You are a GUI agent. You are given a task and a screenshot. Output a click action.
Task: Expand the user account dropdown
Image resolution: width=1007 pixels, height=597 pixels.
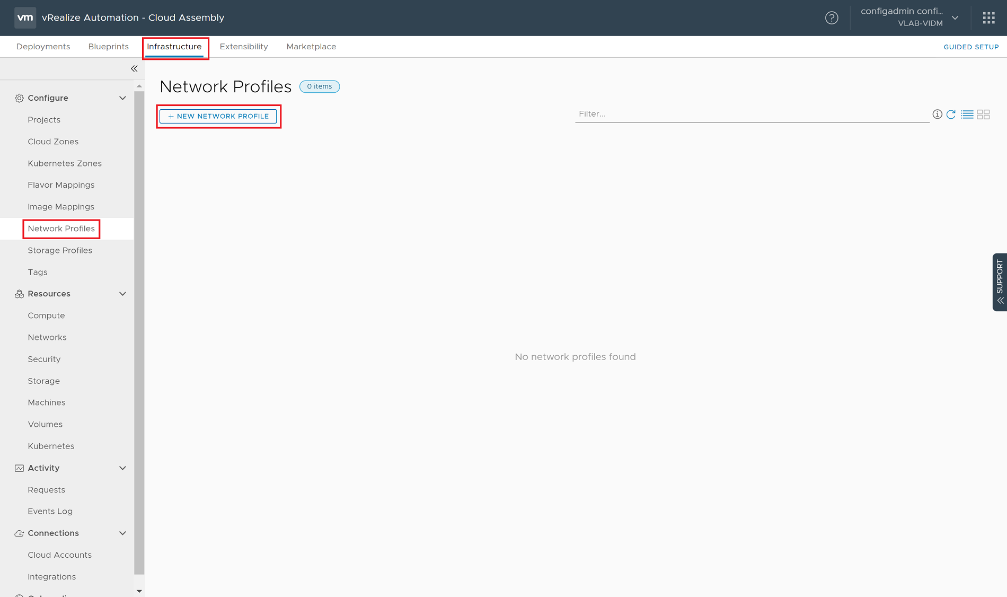(955, 17)
